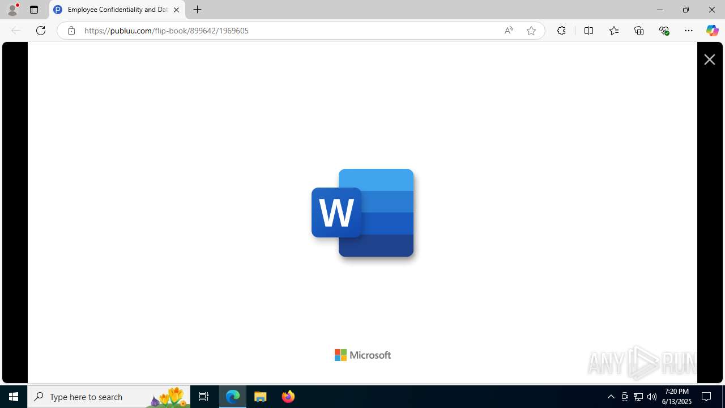
Task: Open File Explorer from the taskbar
Action: click(x=261, y=397)
